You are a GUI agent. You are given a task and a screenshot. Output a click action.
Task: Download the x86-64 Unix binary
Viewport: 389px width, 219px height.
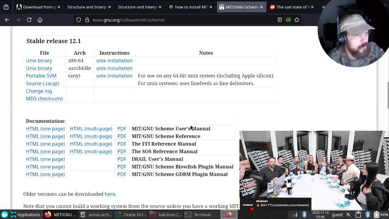(39, 61)
